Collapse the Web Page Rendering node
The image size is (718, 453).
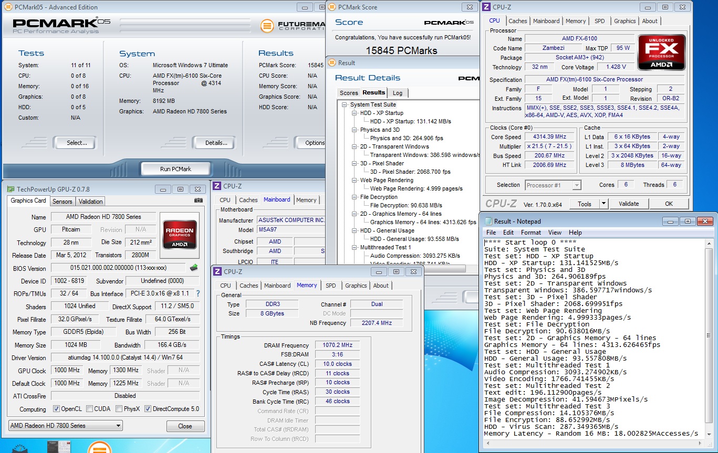355,180
